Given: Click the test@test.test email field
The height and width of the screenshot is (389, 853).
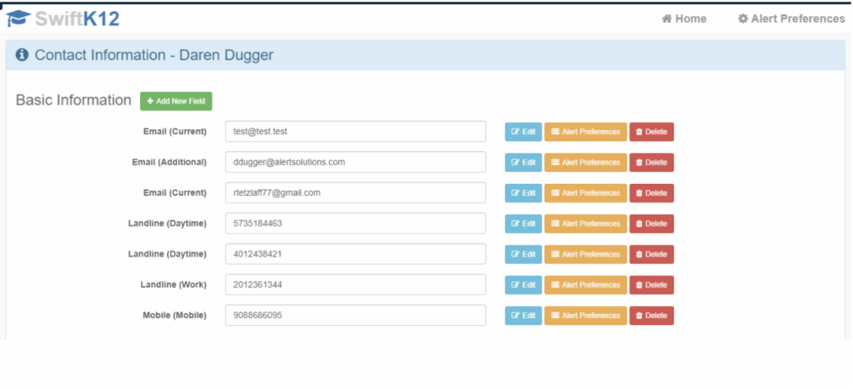Looking at the screenshot, I should coord(355,131).
